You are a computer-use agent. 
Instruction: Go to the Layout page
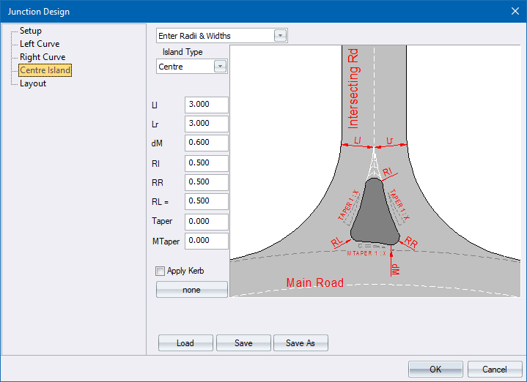pyautogui.click(x=33, y=83)
